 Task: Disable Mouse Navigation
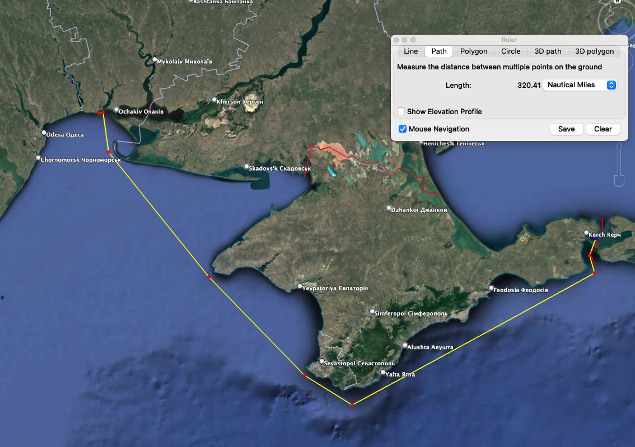click(x=402, y=129)
